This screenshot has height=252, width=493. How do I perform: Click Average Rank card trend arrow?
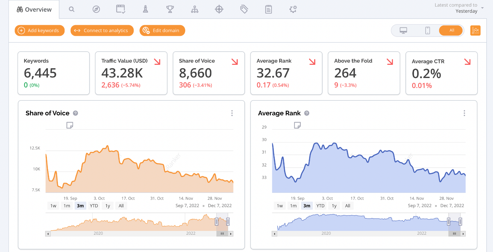tap(312, 62)
